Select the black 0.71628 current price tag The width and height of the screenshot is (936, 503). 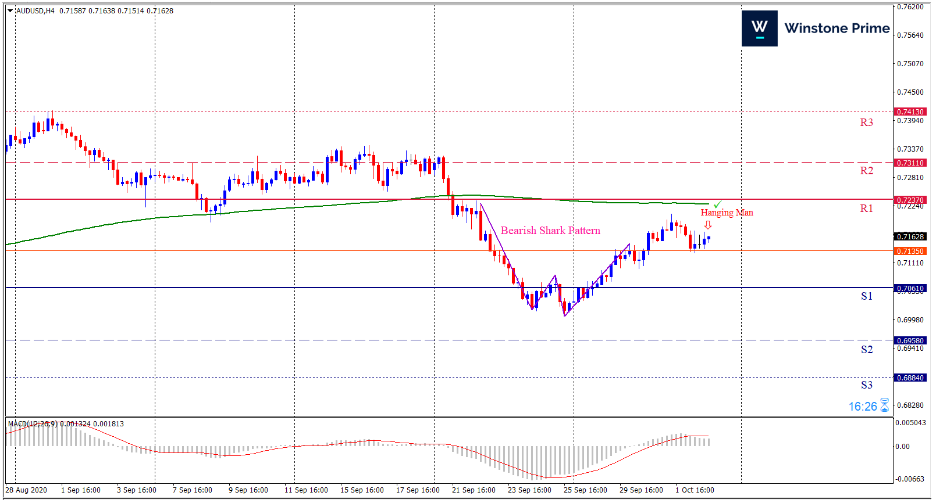[910, 236]
